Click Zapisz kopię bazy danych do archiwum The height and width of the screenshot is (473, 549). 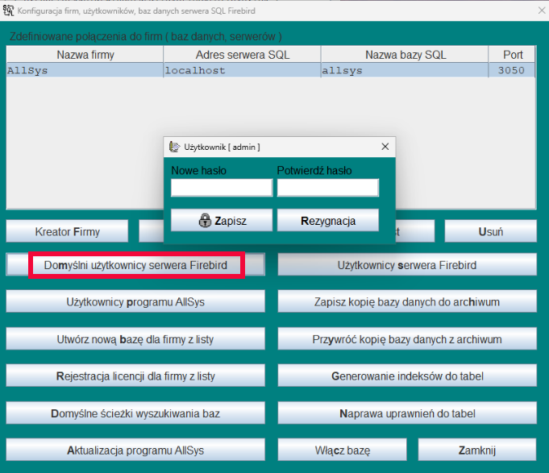pos(407,301)
